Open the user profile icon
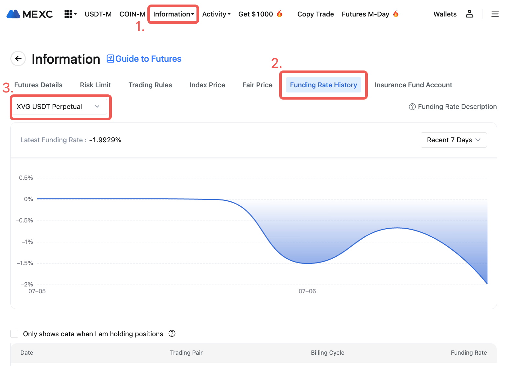The width and height of the screenshot is (508, 366). click(469, 14)
